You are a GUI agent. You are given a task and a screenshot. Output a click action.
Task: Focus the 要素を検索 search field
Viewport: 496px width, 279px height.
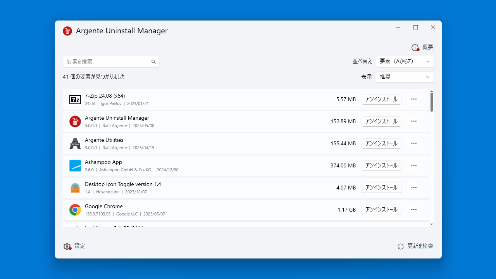(x=111, y=62)
